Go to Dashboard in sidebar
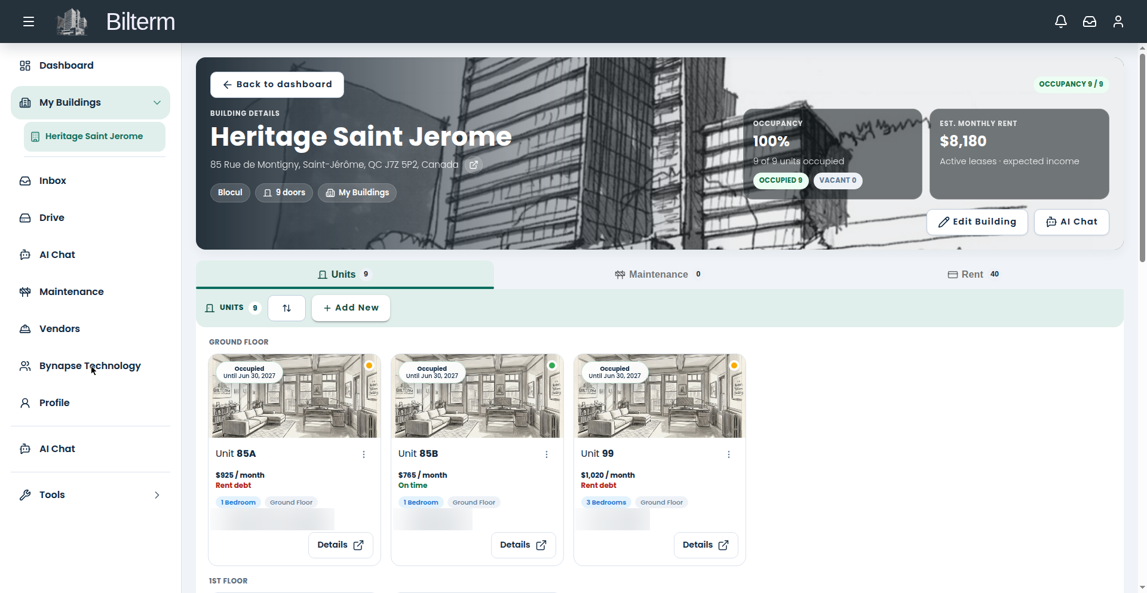 point(90,66)
